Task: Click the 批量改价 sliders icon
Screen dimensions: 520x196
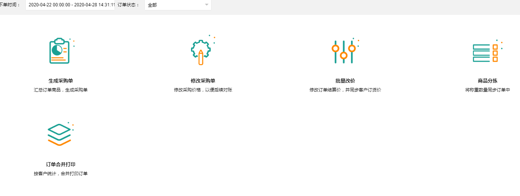Action: pyautogui.click(x=344, y=52)
